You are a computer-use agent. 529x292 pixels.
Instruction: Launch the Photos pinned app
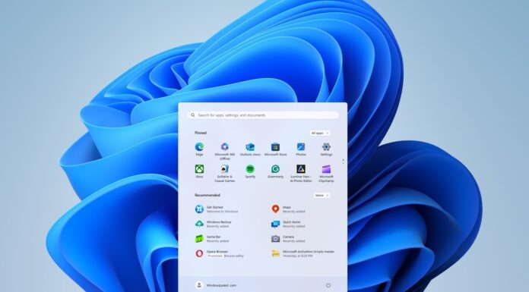click(300, 149)
